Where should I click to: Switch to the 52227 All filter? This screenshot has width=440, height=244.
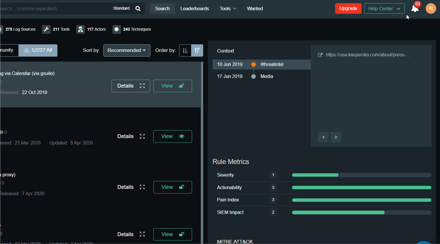38,50
